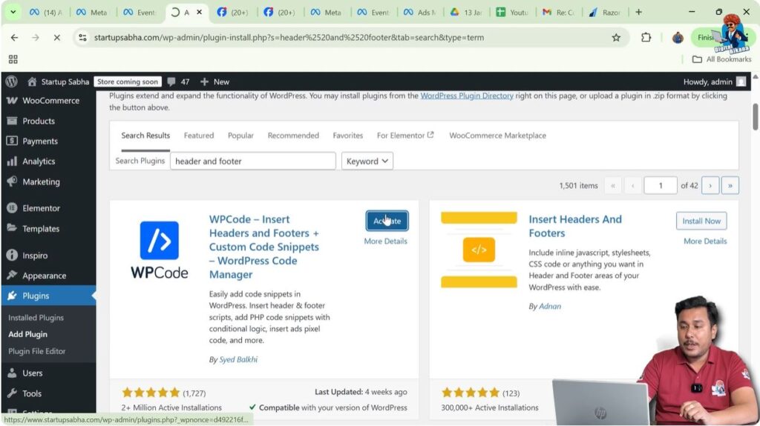Screen dimensions: 760x426
Task: Click Insert Headers And Footers plugin thumbnail
Action: point(479,250)
